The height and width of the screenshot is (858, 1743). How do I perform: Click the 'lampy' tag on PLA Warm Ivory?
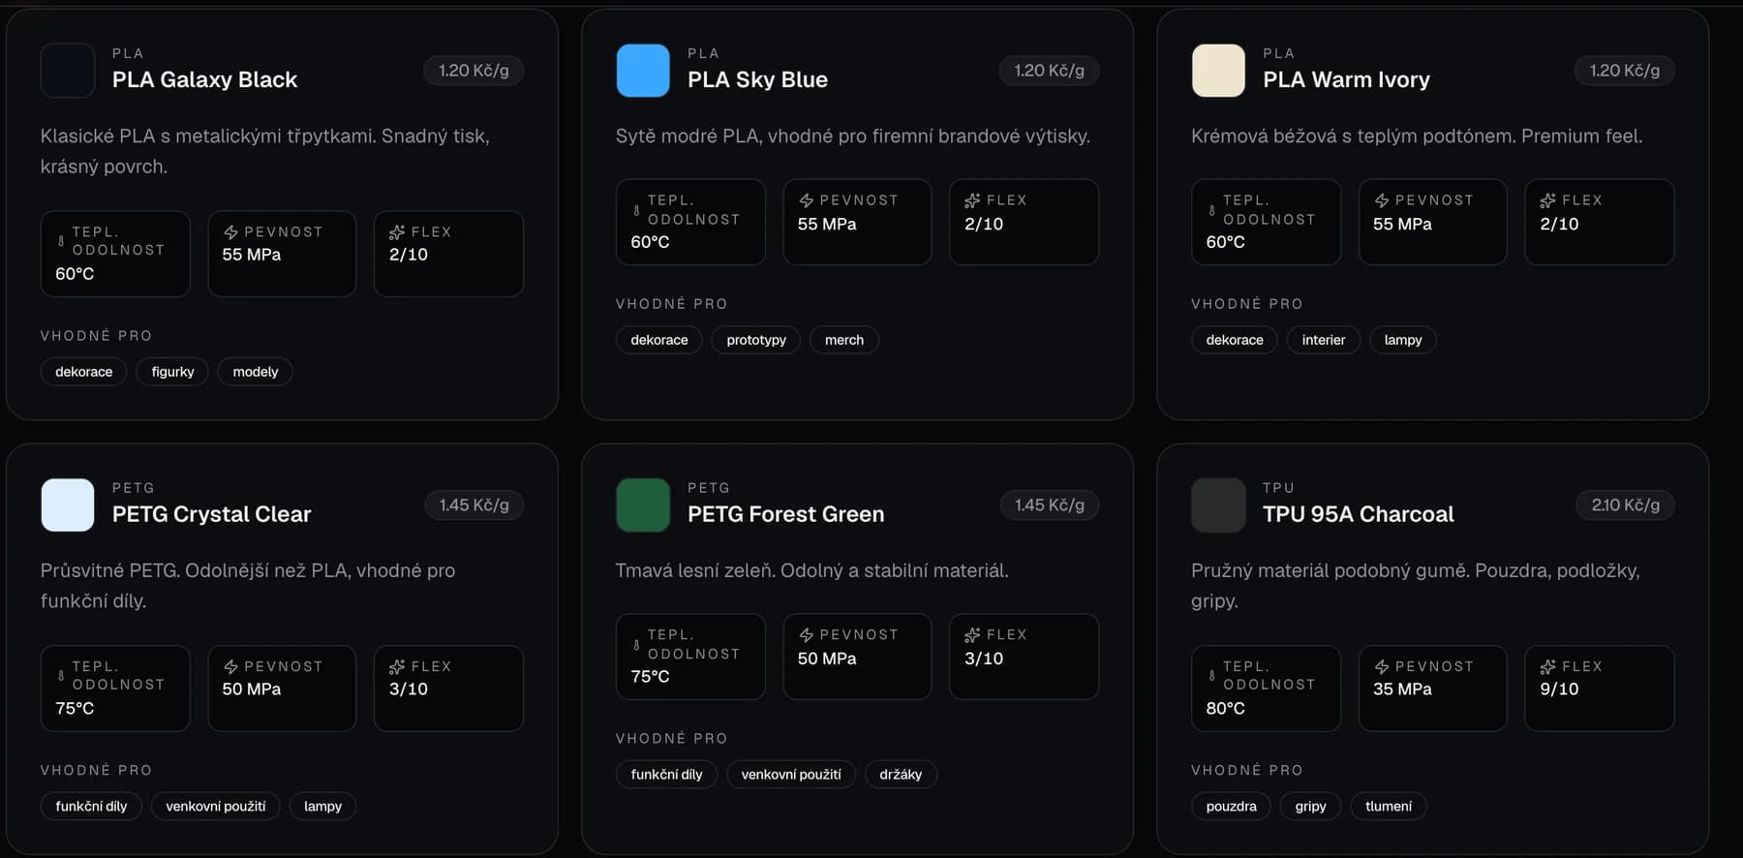(1403, 340)
